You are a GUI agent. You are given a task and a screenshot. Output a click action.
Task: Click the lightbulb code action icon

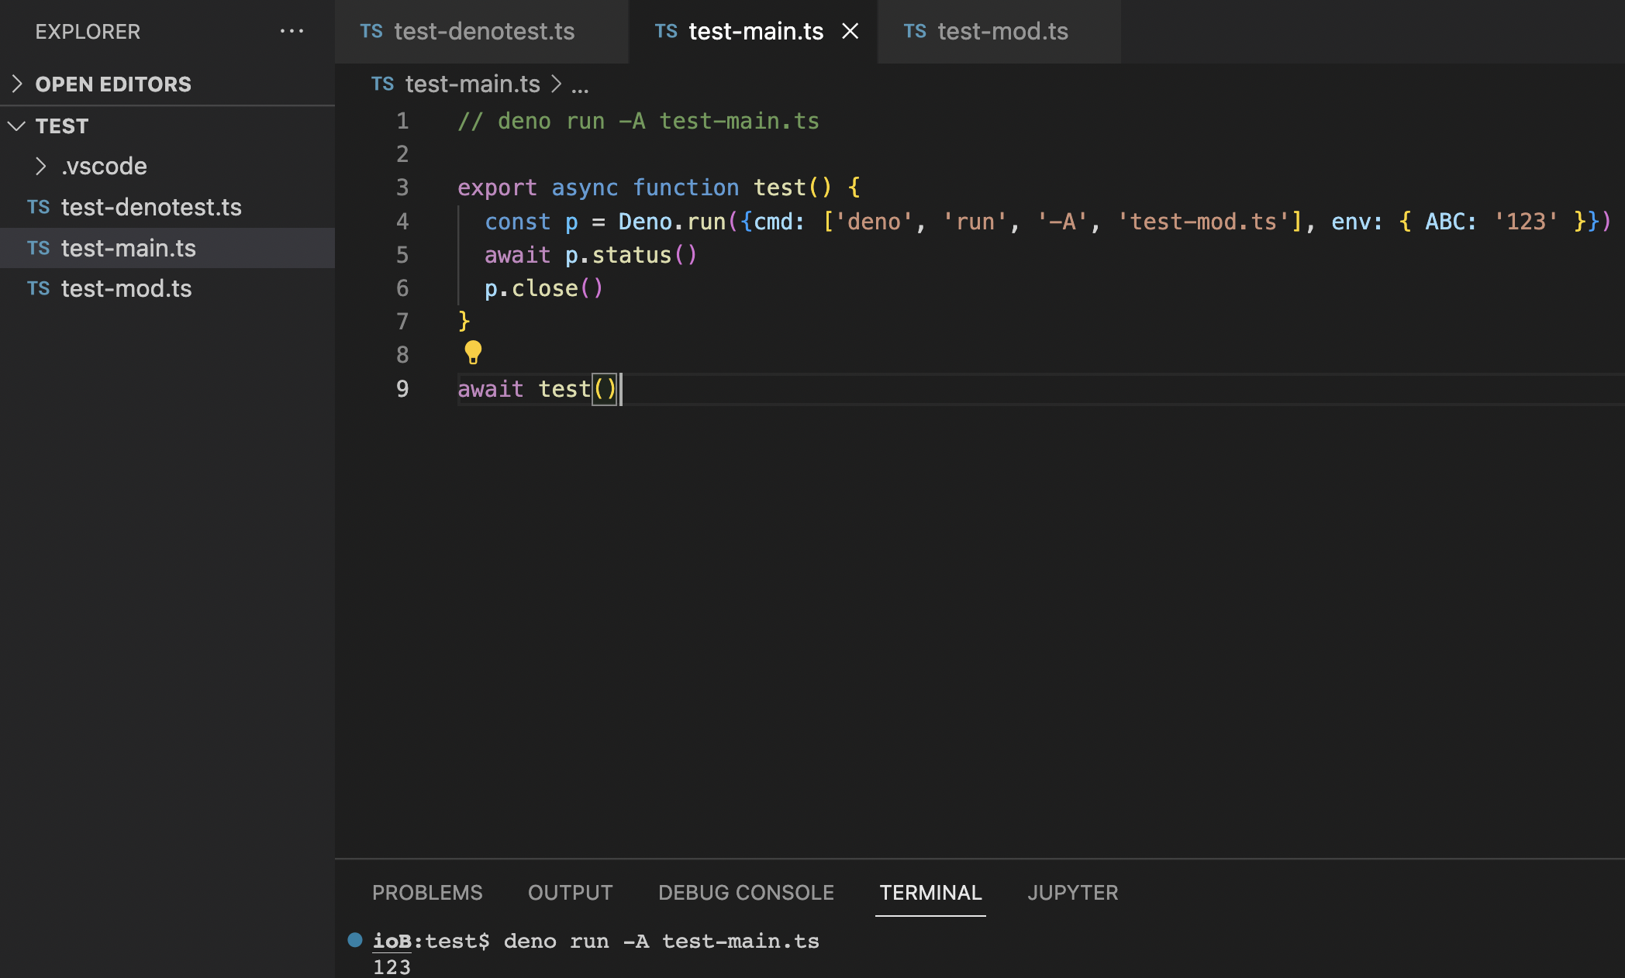point(472,353)
